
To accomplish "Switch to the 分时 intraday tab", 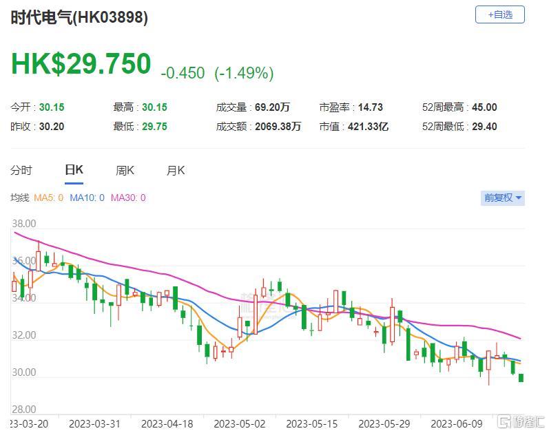I will coord(21,171).
